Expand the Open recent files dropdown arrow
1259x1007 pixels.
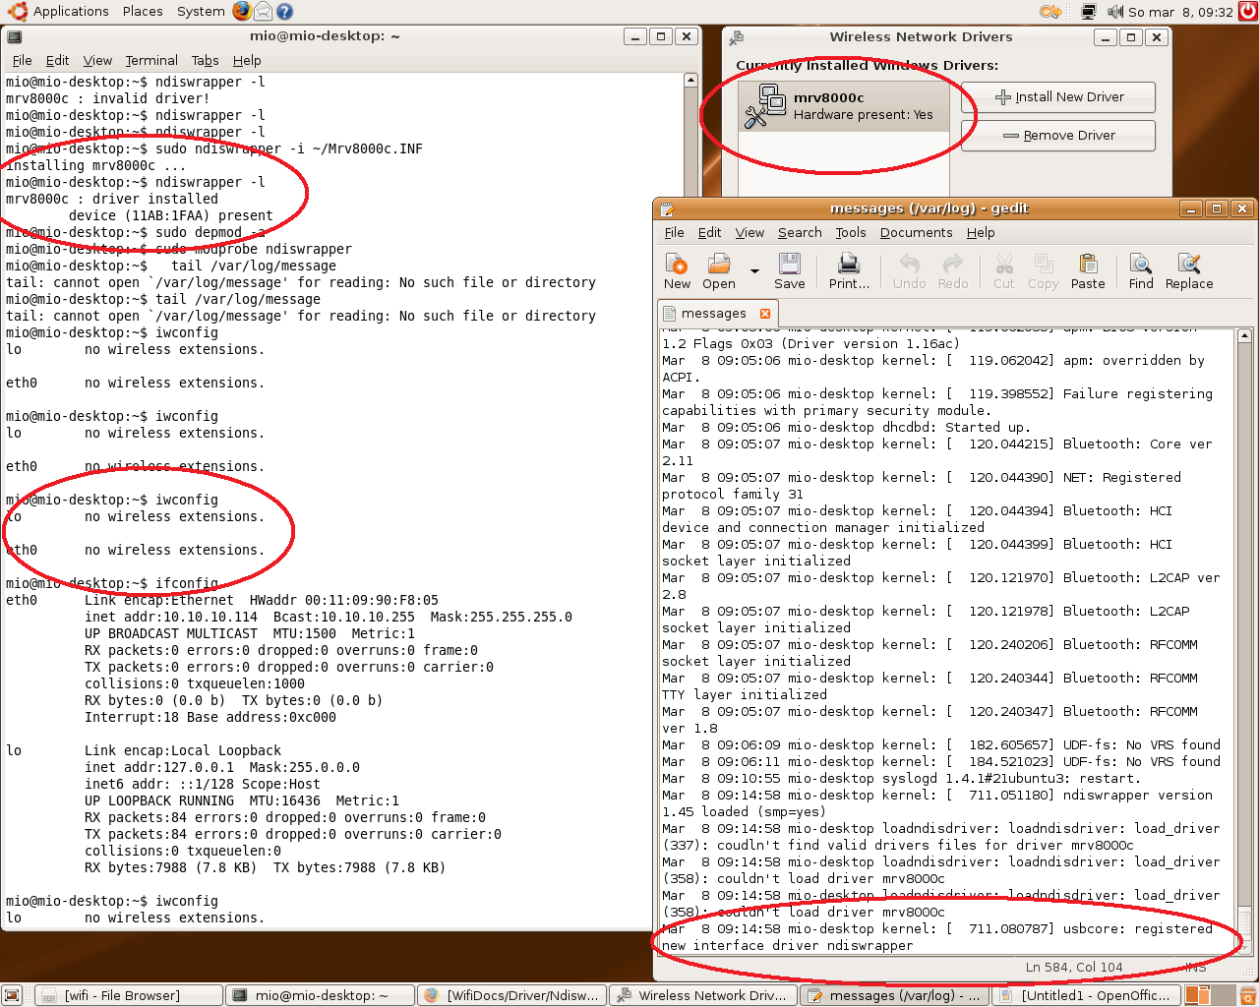pyautogui.click(x=754, y=271)
